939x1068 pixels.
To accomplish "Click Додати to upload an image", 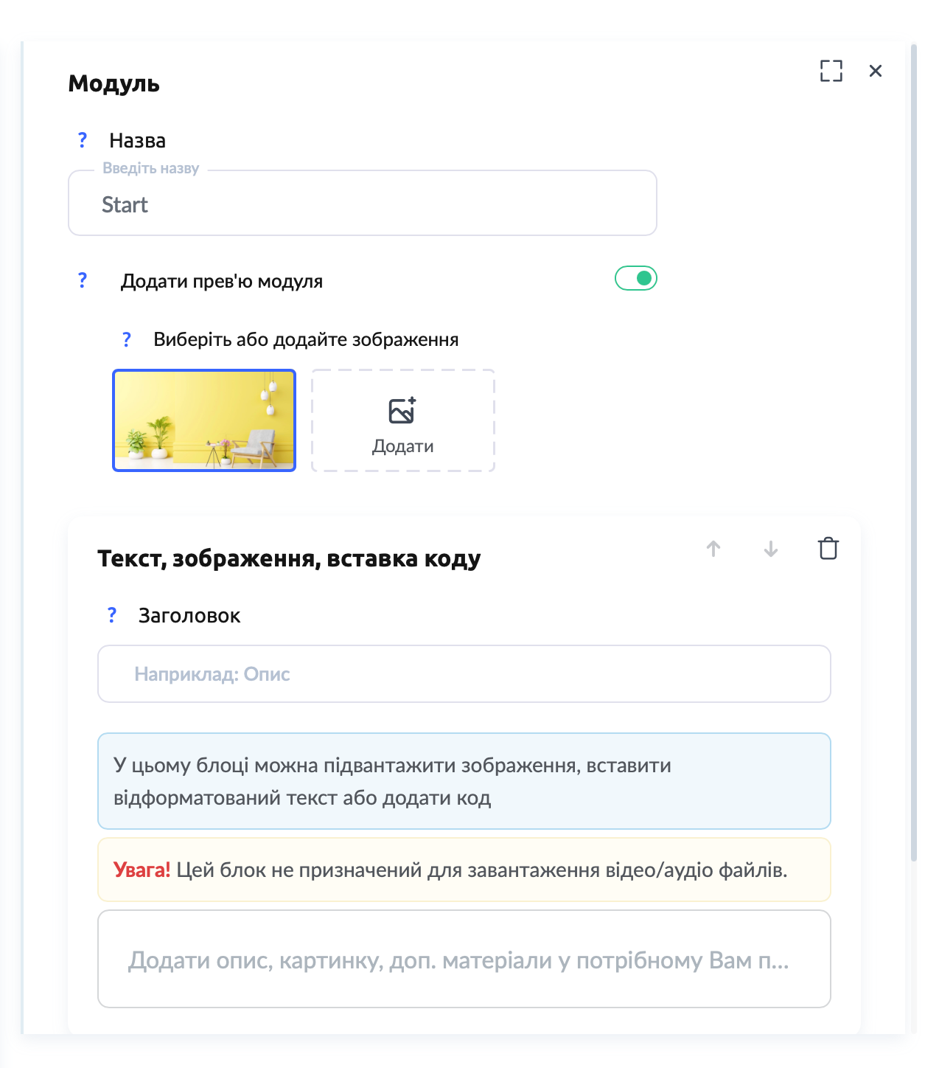I will click(x=402, y=446).
